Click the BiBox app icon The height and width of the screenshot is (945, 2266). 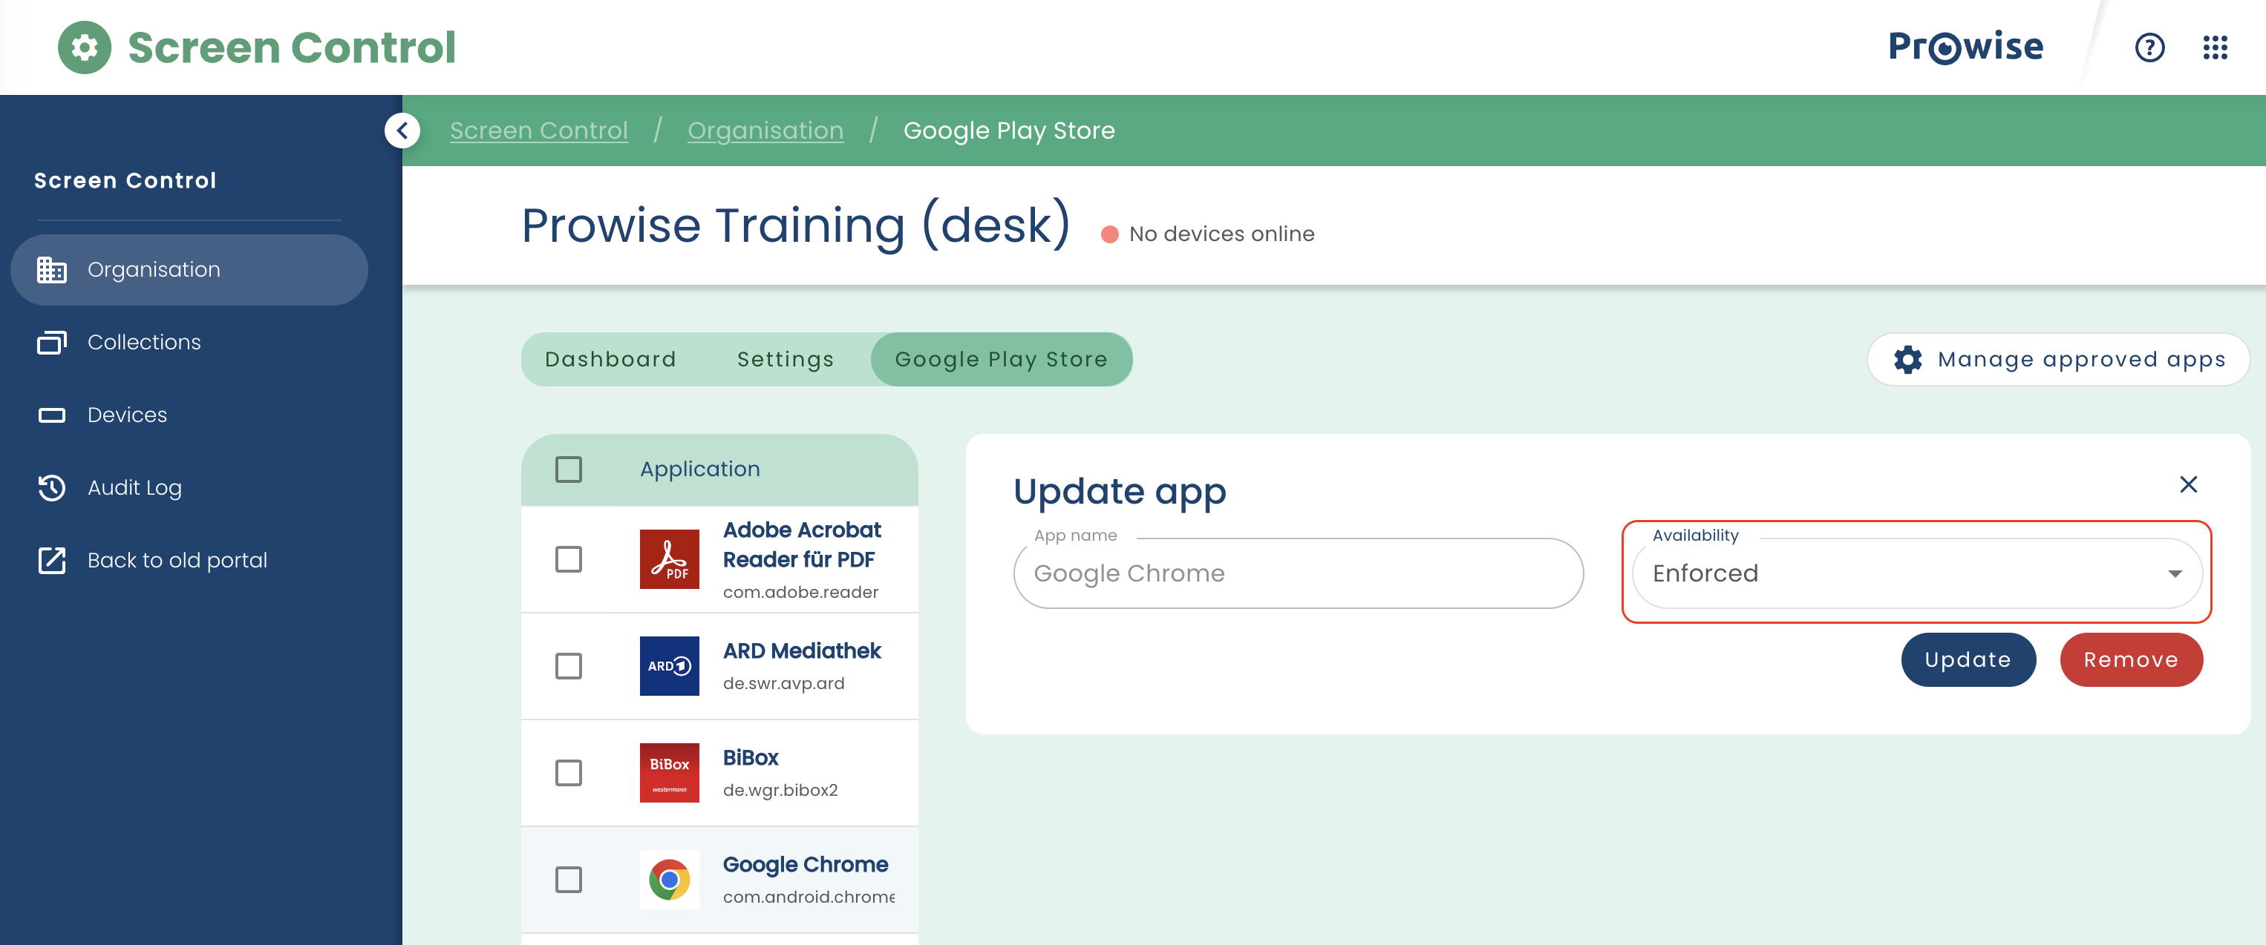tap(668, 773)
